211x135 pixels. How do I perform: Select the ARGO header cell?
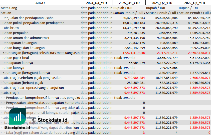pos(40,3)
